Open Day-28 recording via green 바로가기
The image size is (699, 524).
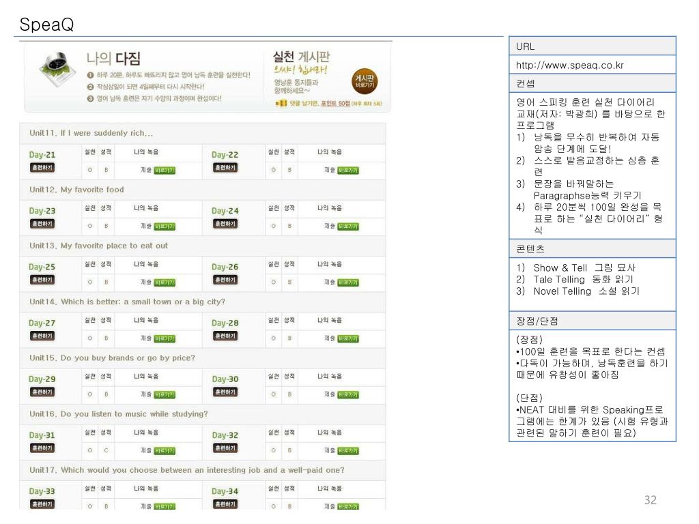point(347,339)
